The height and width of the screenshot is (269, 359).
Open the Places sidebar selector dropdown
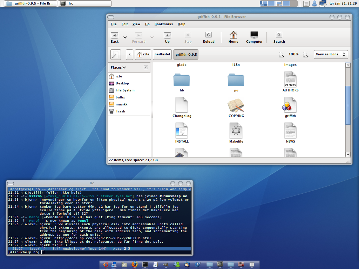tap(118, 68)
